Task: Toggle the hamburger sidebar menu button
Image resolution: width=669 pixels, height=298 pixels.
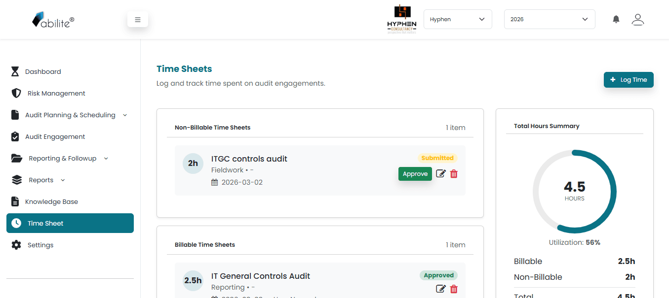Action: point(138,20)
